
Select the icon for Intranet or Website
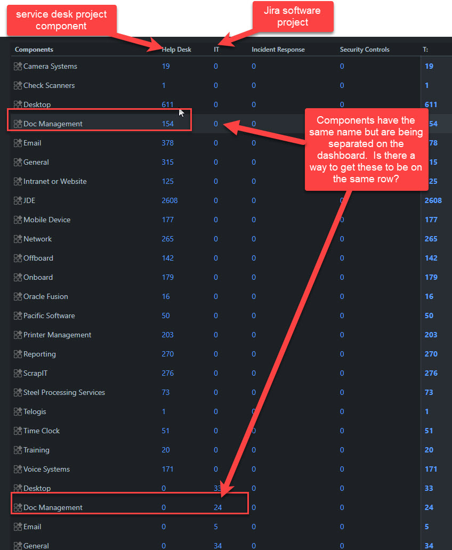[18, 181]
